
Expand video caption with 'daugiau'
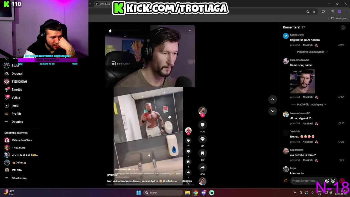(x=187, y=181)
